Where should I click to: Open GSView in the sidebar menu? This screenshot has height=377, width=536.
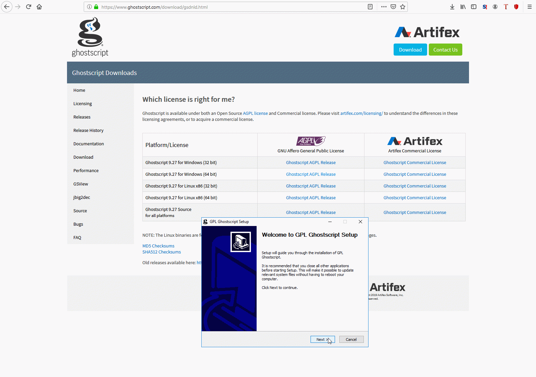[x=81, y=184]
